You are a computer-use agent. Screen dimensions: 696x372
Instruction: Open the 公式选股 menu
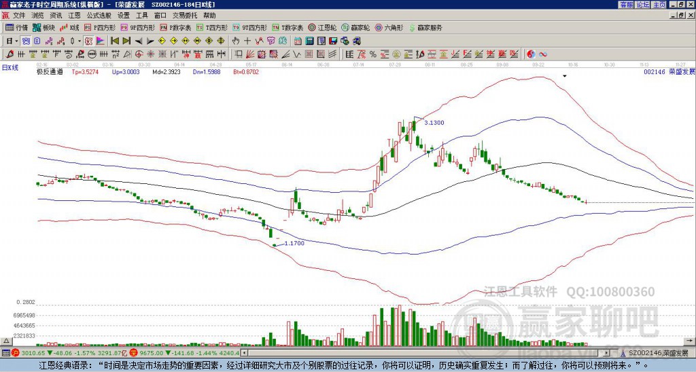coord(99,16)
